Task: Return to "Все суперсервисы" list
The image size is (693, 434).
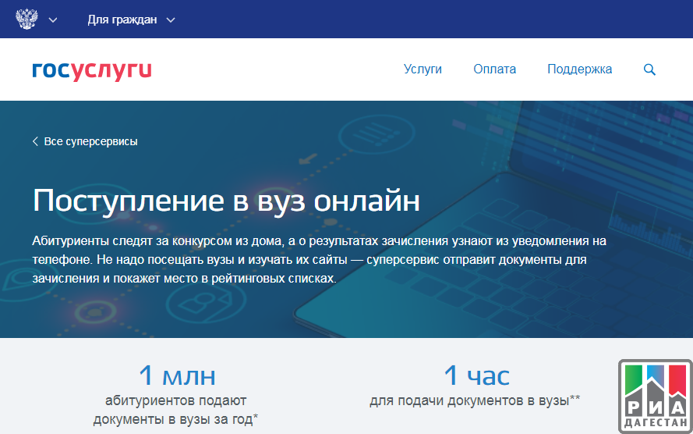Action: coord(90,141)
